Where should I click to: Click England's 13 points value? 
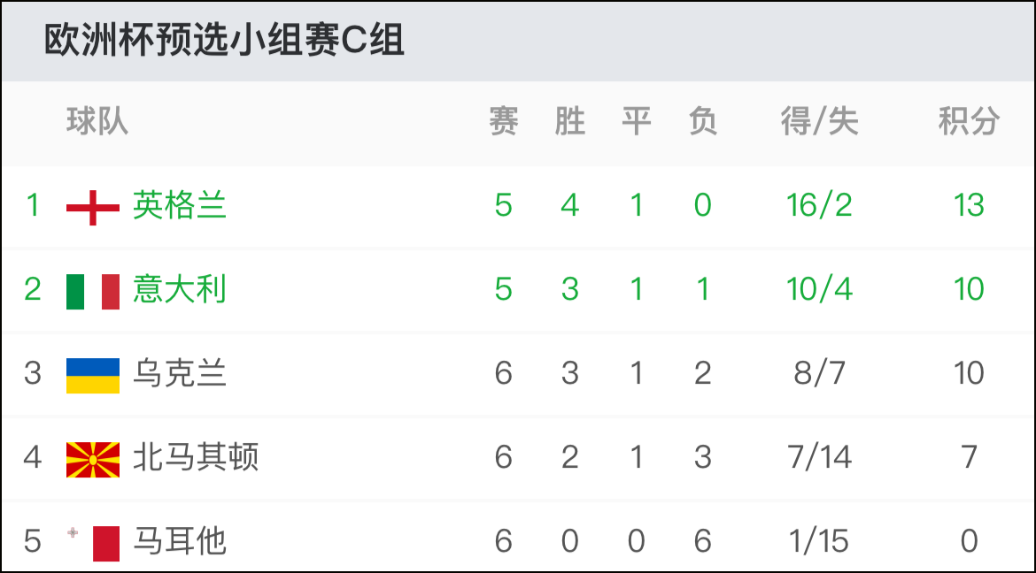pyautogui.click(x=969, y=205)
